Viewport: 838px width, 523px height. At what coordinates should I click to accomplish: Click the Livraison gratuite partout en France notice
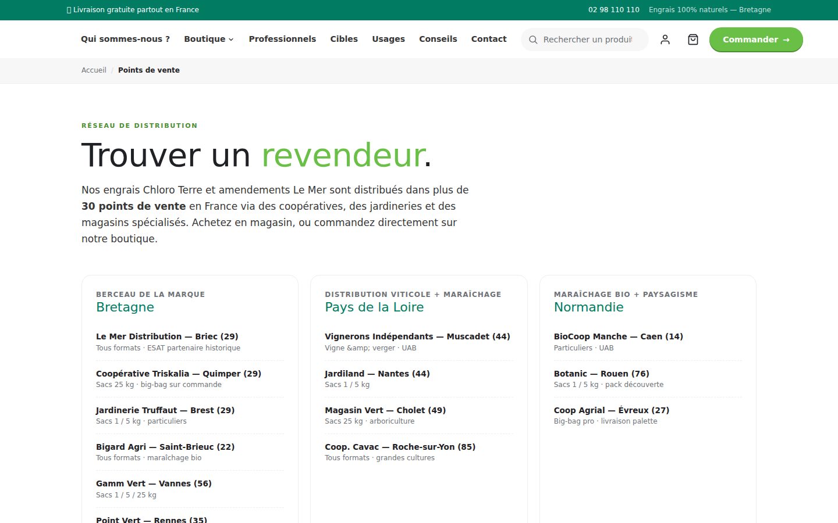pos(133,10)
